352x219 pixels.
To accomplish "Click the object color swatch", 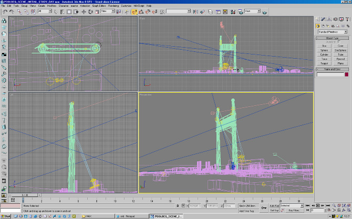I will (x=346, y=74).
